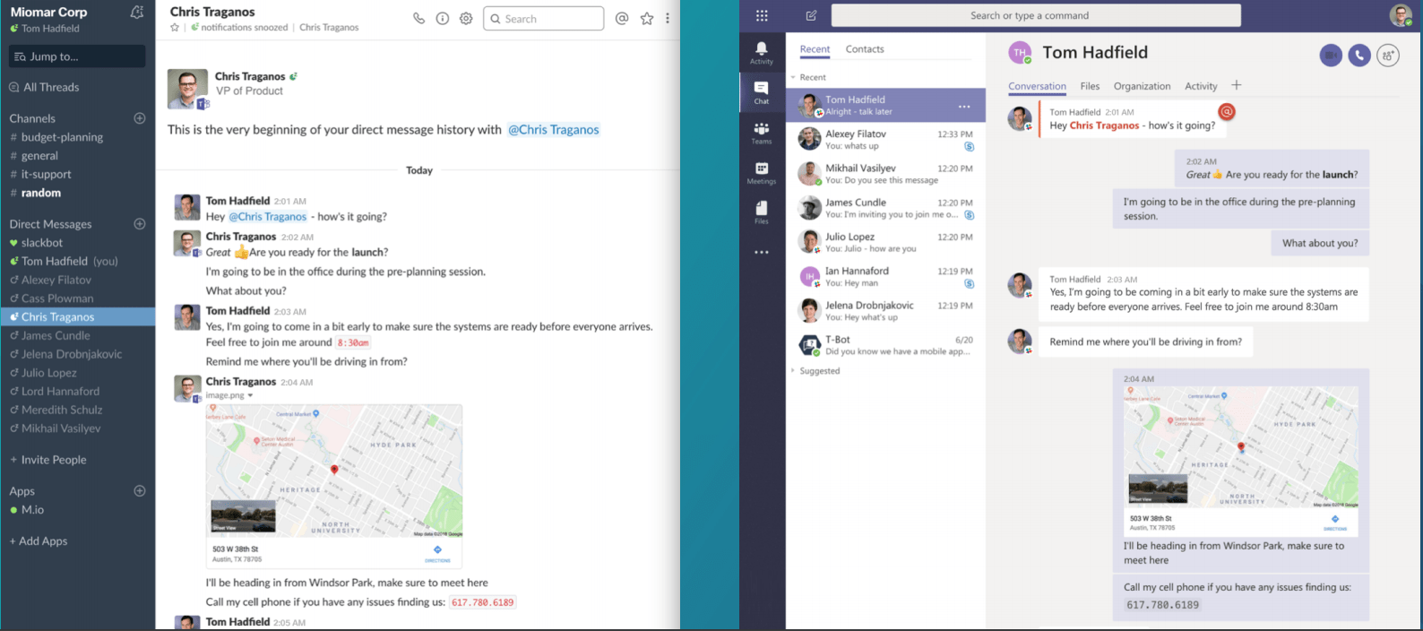Image resolution: width=1423 pixels, height=631 pixels.
Task: Switch to Contacts tab in Teams
Action: 865,49
